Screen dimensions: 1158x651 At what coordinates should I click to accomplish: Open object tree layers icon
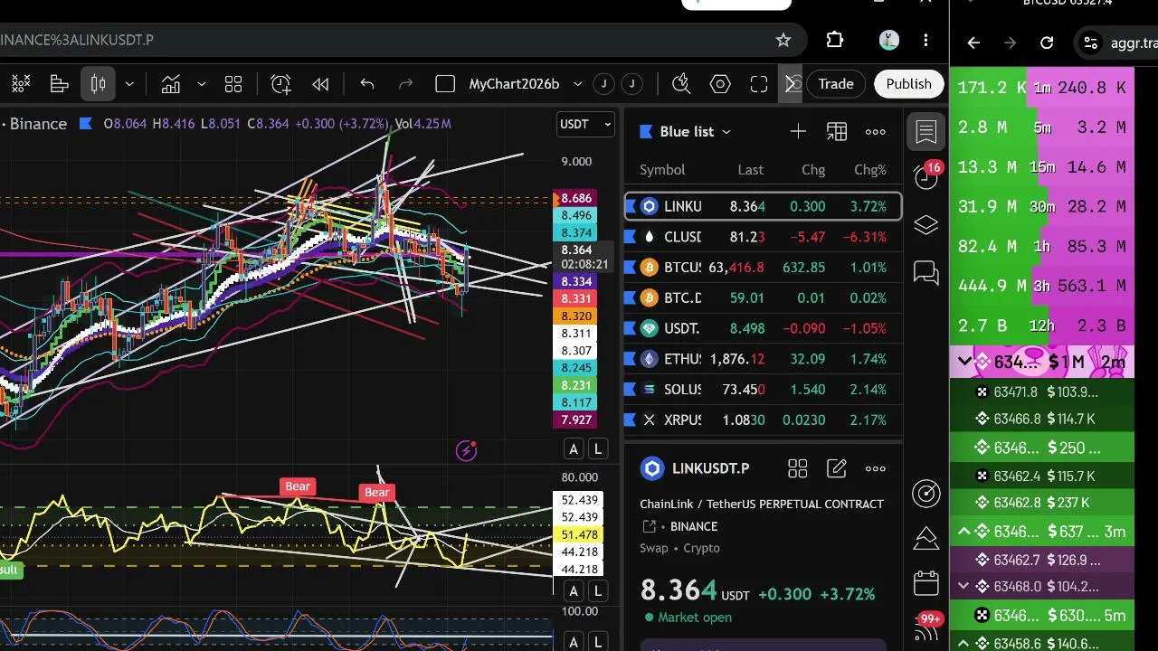(926, 225)
